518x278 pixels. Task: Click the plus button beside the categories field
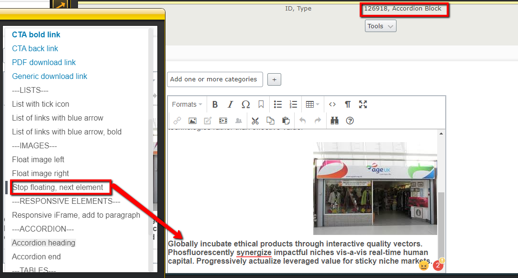tap(274, 79)
